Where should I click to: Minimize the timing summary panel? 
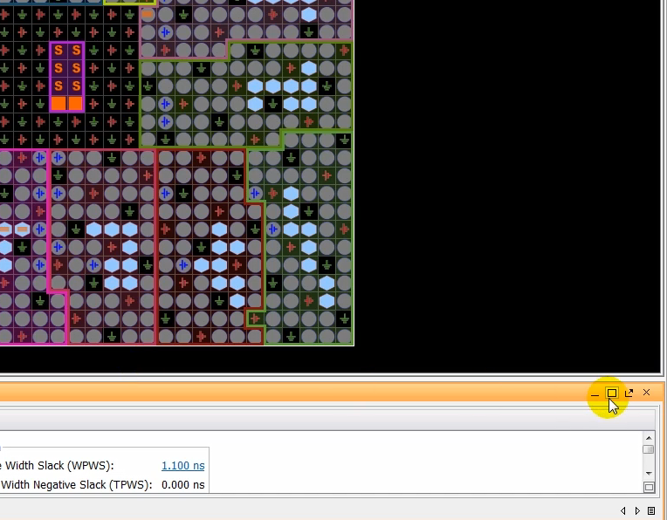[x=595, y=393]
